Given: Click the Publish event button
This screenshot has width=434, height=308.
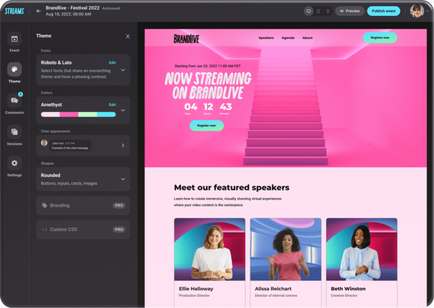Looking at the screenshot, I should [384, 11].
